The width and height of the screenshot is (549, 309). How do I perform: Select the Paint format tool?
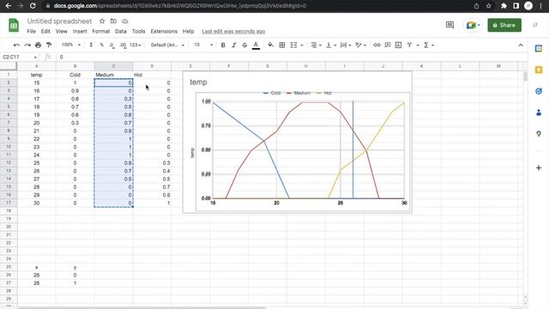pos(49,45)
